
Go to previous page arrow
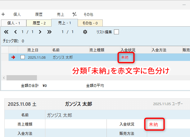coord(16,32)
